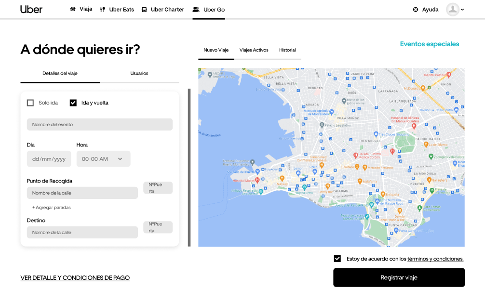
Task: Click the Enriqueta restaurant marker
Action: 383,194
